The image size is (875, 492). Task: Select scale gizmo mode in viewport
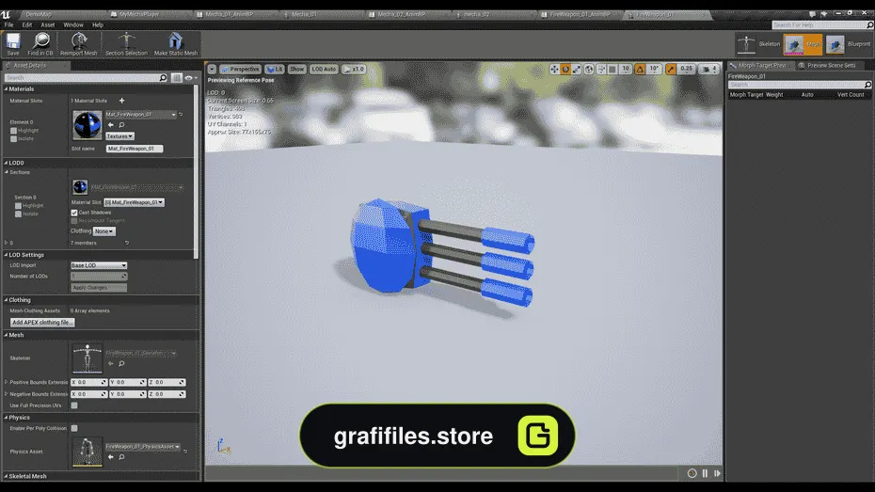(577, 70)
